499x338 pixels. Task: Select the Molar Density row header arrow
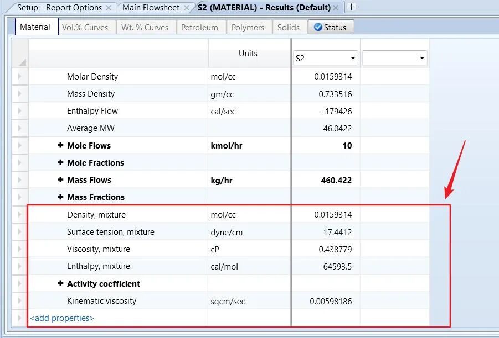(x=19, y=76)
